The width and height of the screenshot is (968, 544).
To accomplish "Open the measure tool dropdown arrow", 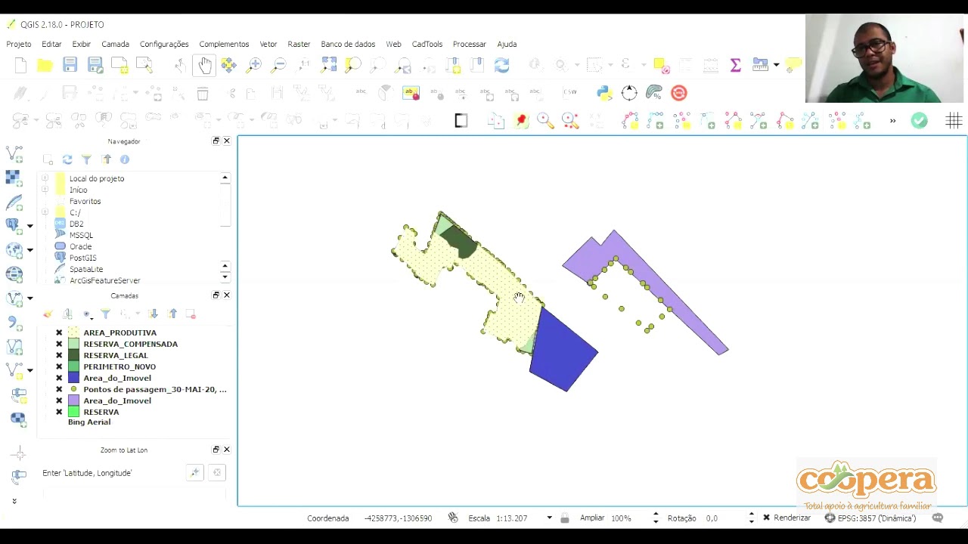I will (x=776, y=66).
